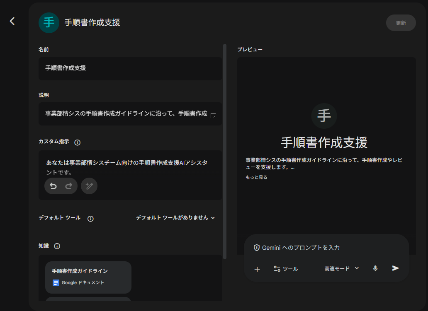Open the デフォルト ツールがありません dropdown
The height and width of the screenshot is (311, 428).
tap(176, 218)
